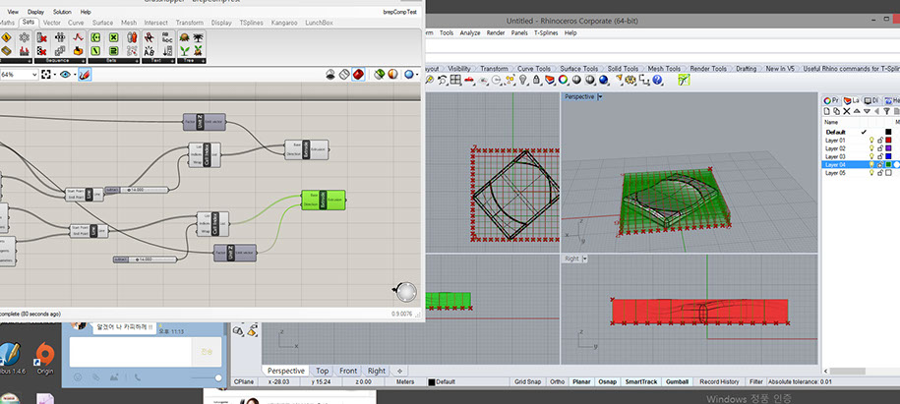Switch to Front viewport tab at bottom

coord(348,371)
